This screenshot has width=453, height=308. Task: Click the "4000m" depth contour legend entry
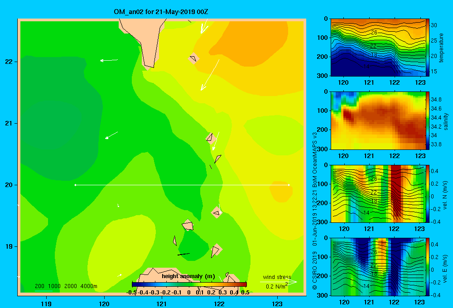[x=89, y=286]
